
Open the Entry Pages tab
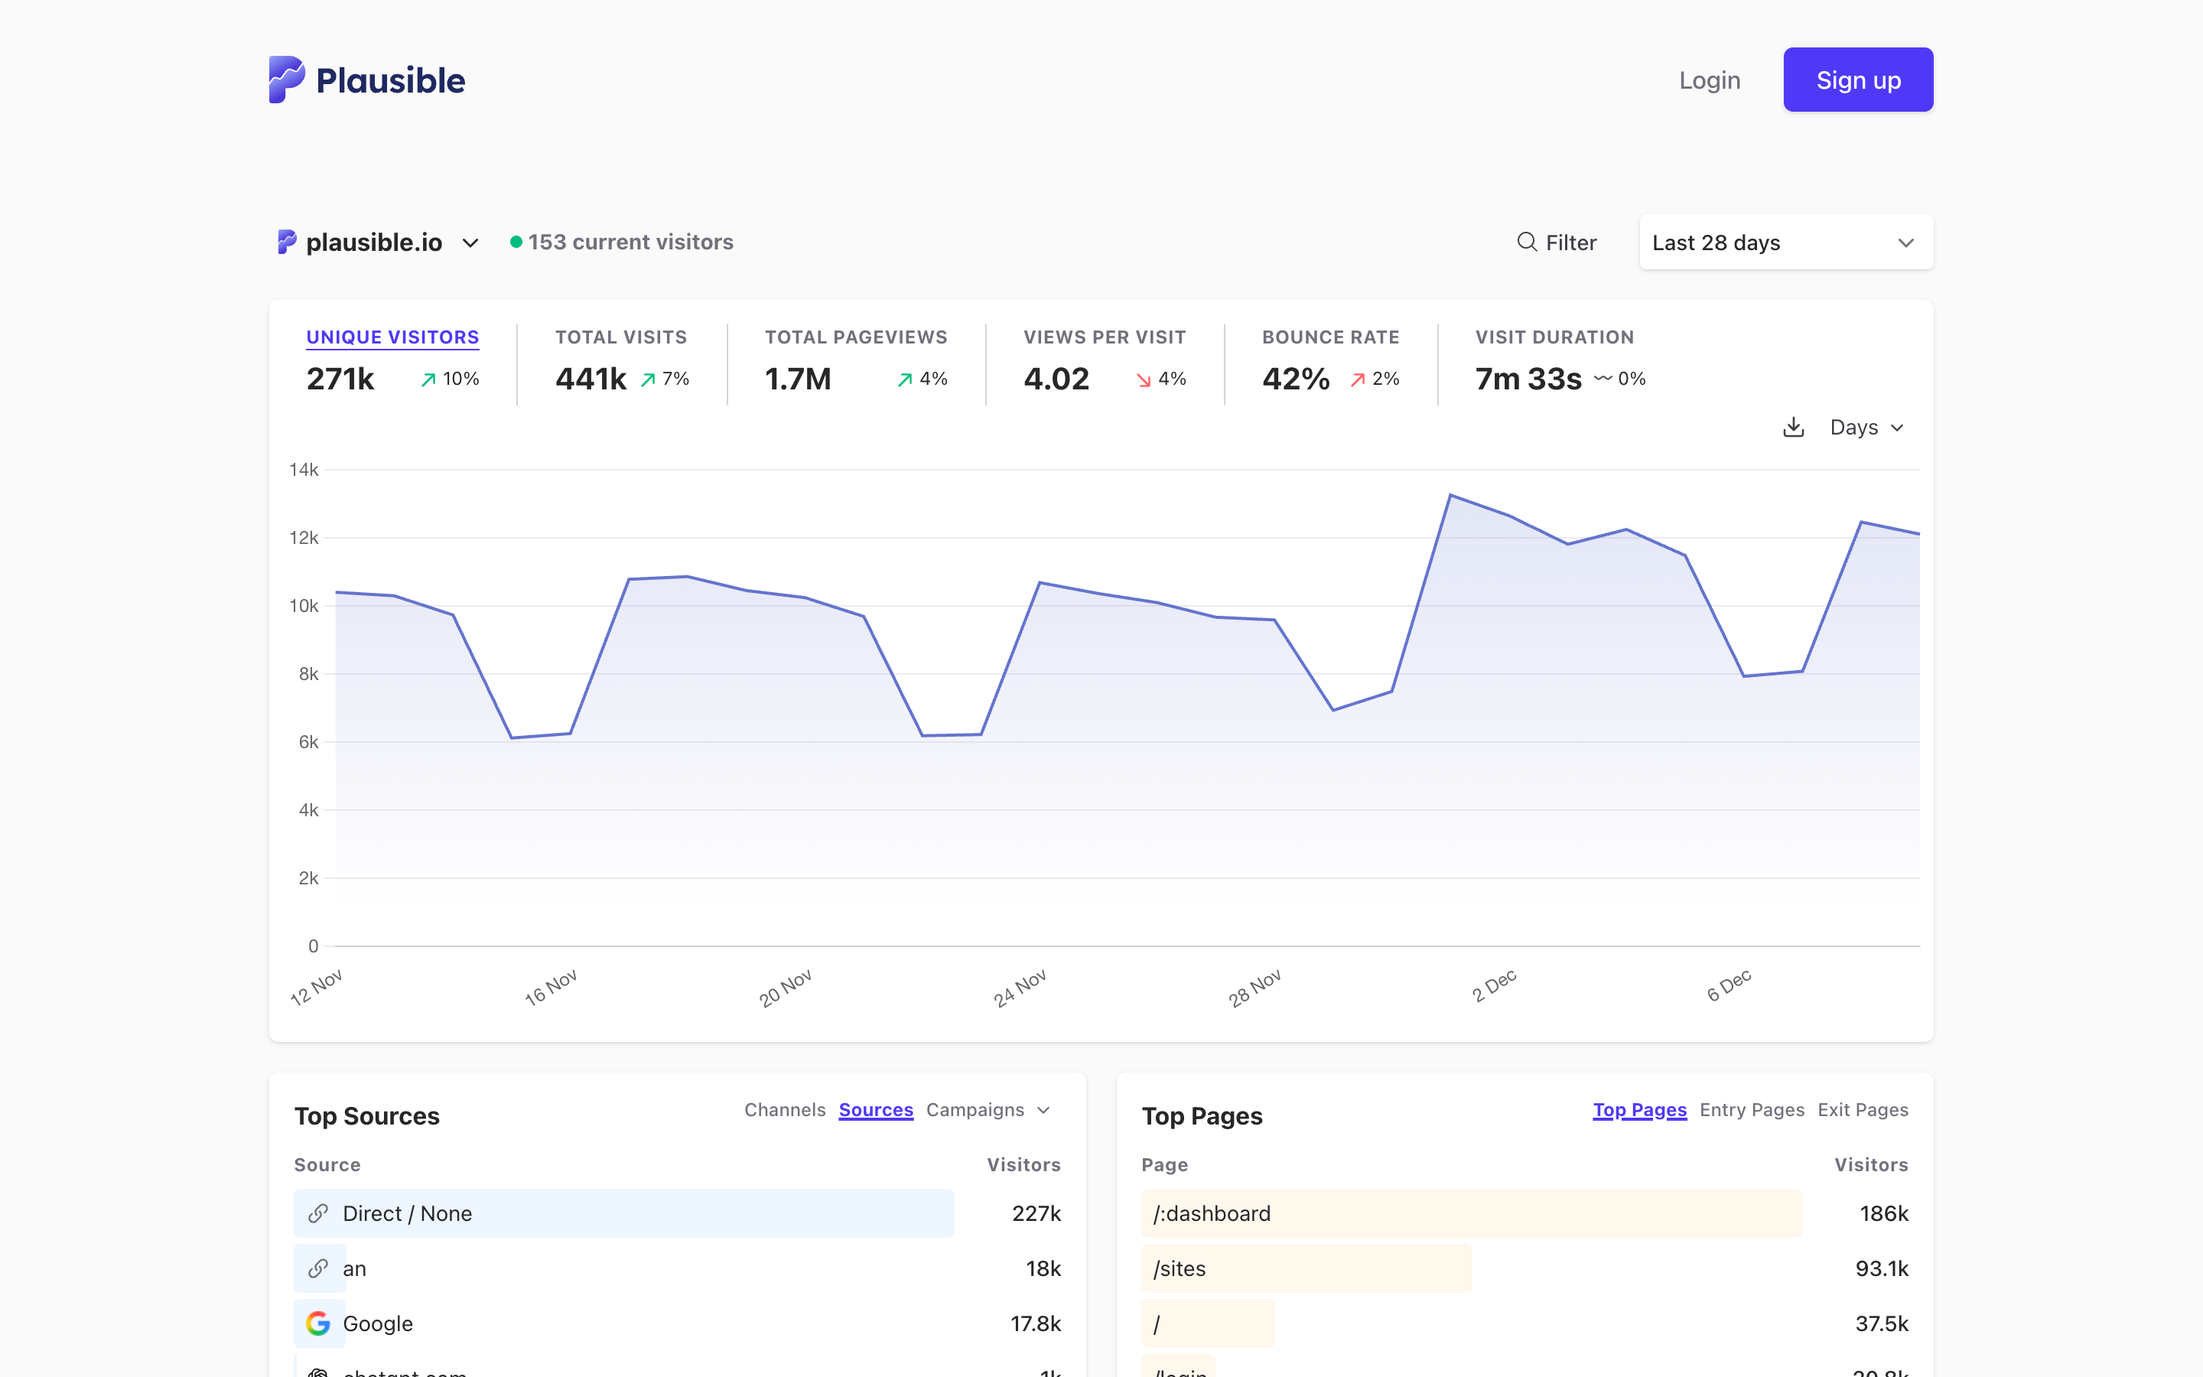1751,1110
